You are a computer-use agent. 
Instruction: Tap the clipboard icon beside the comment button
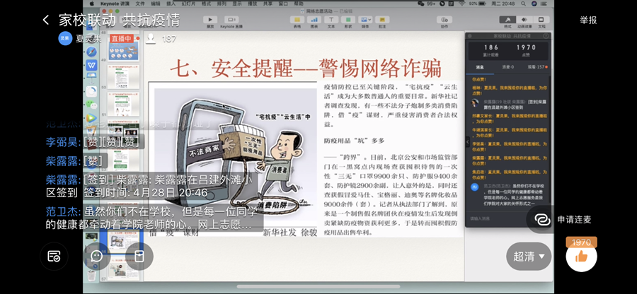(139, 256)
